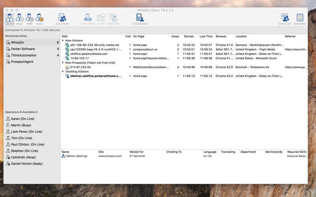Click visitor icon for 13.95.153.17
Image resolution: width=316 pixels, height=197 pixels.
pos(67,58)
